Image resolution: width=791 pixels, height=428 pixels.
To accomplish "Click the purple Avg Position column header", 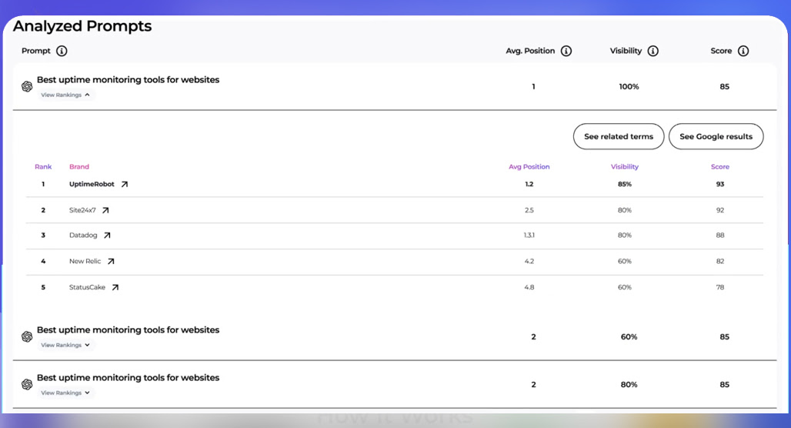I will coord(529,166).
